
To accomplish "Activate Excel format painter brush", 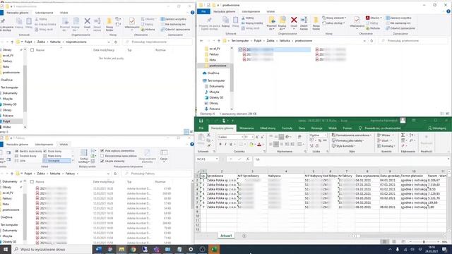I will pos(209,145).
